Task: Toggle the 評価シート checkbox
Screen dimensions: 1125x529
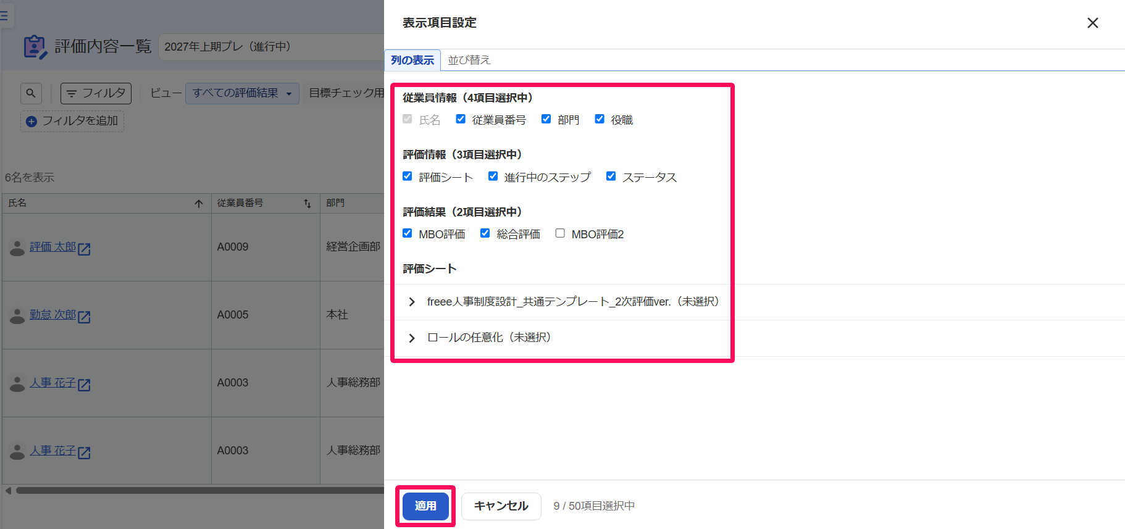Action: click(408, 176)
